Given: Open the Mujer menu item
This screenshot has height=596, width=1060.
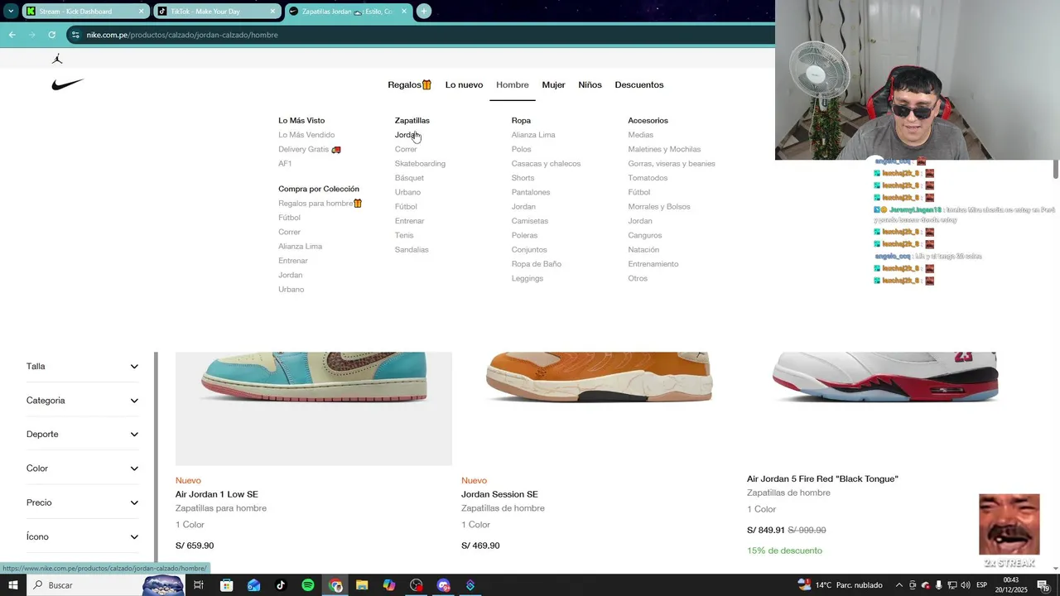Looking at the screenshot, I should pyautogui.click(x=553, y=84).
